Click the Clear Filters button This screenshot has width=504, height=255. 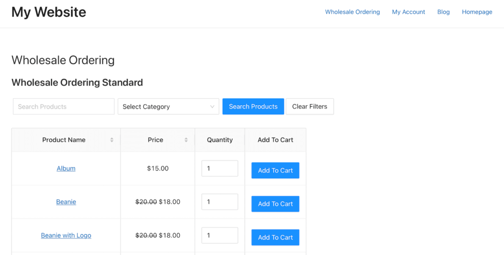click(310, 107)
